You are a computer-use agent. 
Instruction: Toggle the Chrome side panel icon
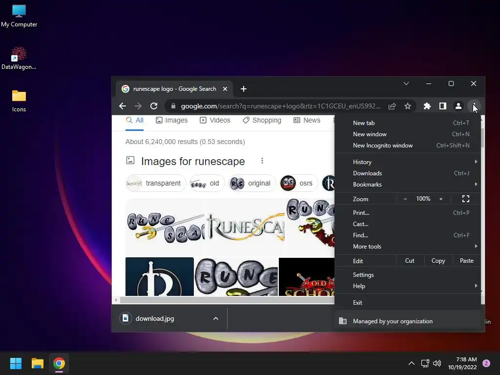tap(442, 106)
